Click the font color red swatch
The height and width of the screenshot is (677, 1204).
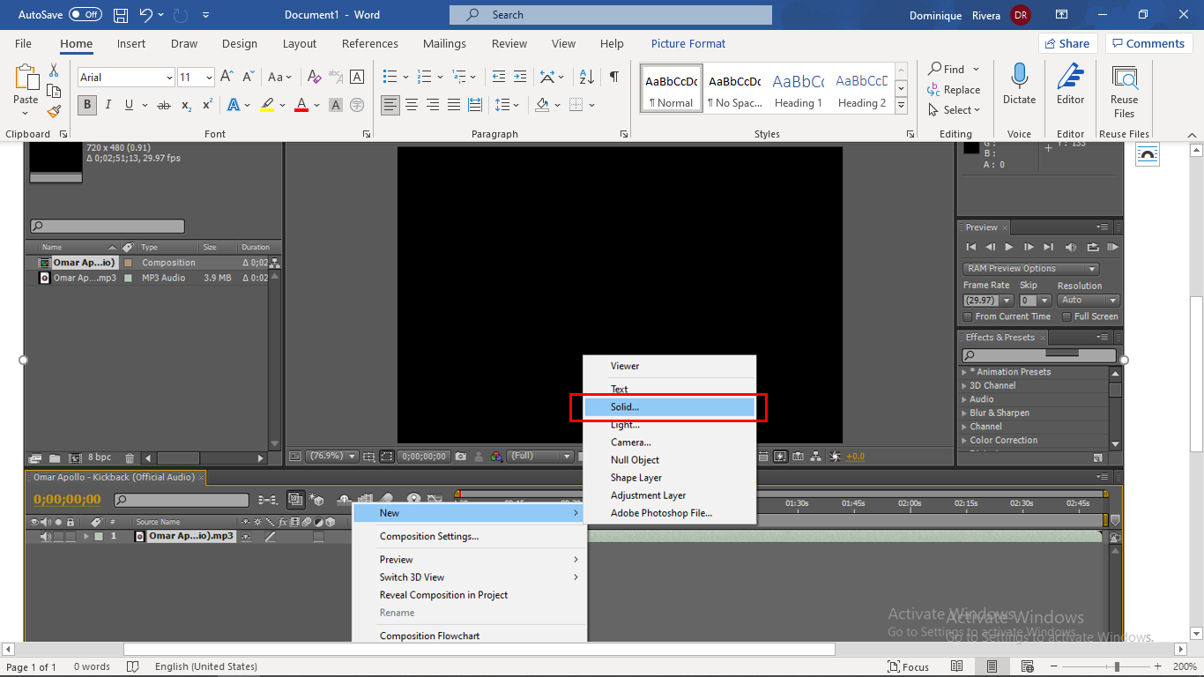pyautogui.click(x=301, y=105)
